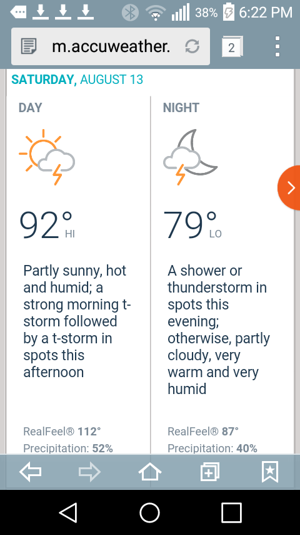300x535 pixels.
Task: Go to browser home page icon
Action: [150, 472]
